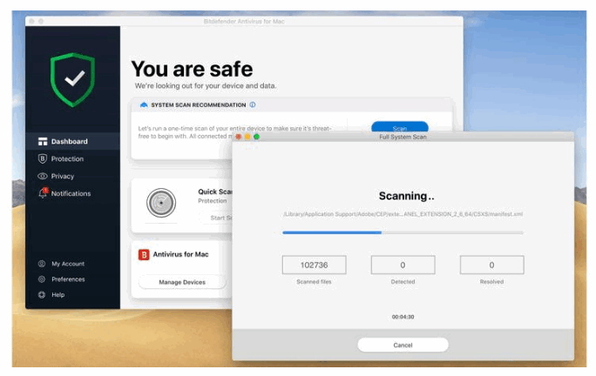
Task: Click the Dashboard grid icon
Action: click(43, 141)
